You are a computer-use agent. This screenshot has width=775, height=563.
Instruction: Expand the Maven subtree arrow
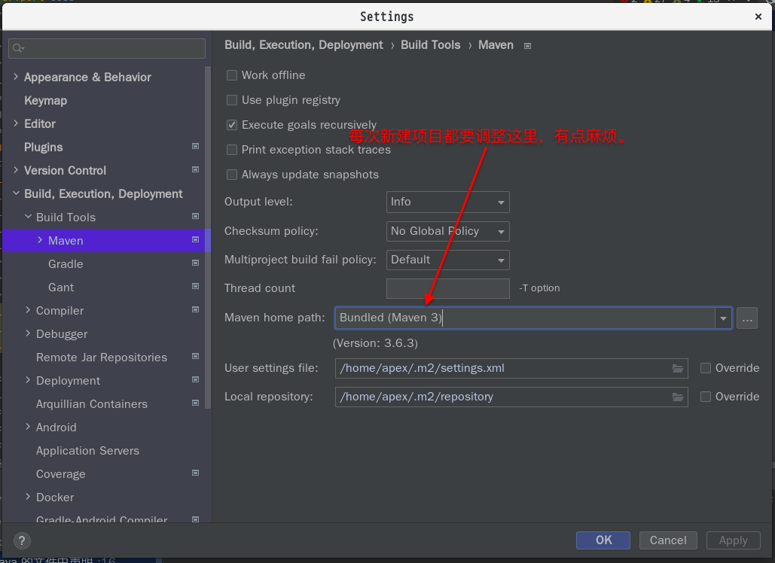[x=40, y=240]
